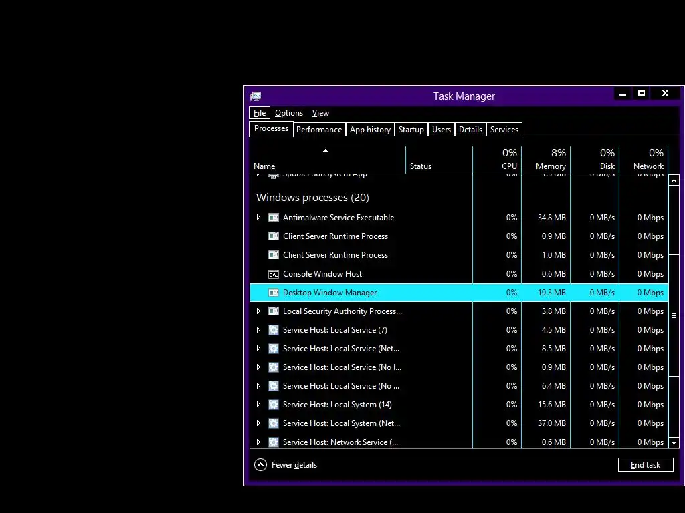Click the Console Window Host icon
This screenshot has width=685, height=513.
coord(274,274)
